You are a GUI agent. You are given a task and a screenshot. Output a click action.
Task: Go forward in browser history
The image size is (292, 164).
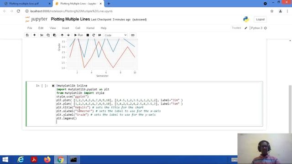tap(11, 11)
